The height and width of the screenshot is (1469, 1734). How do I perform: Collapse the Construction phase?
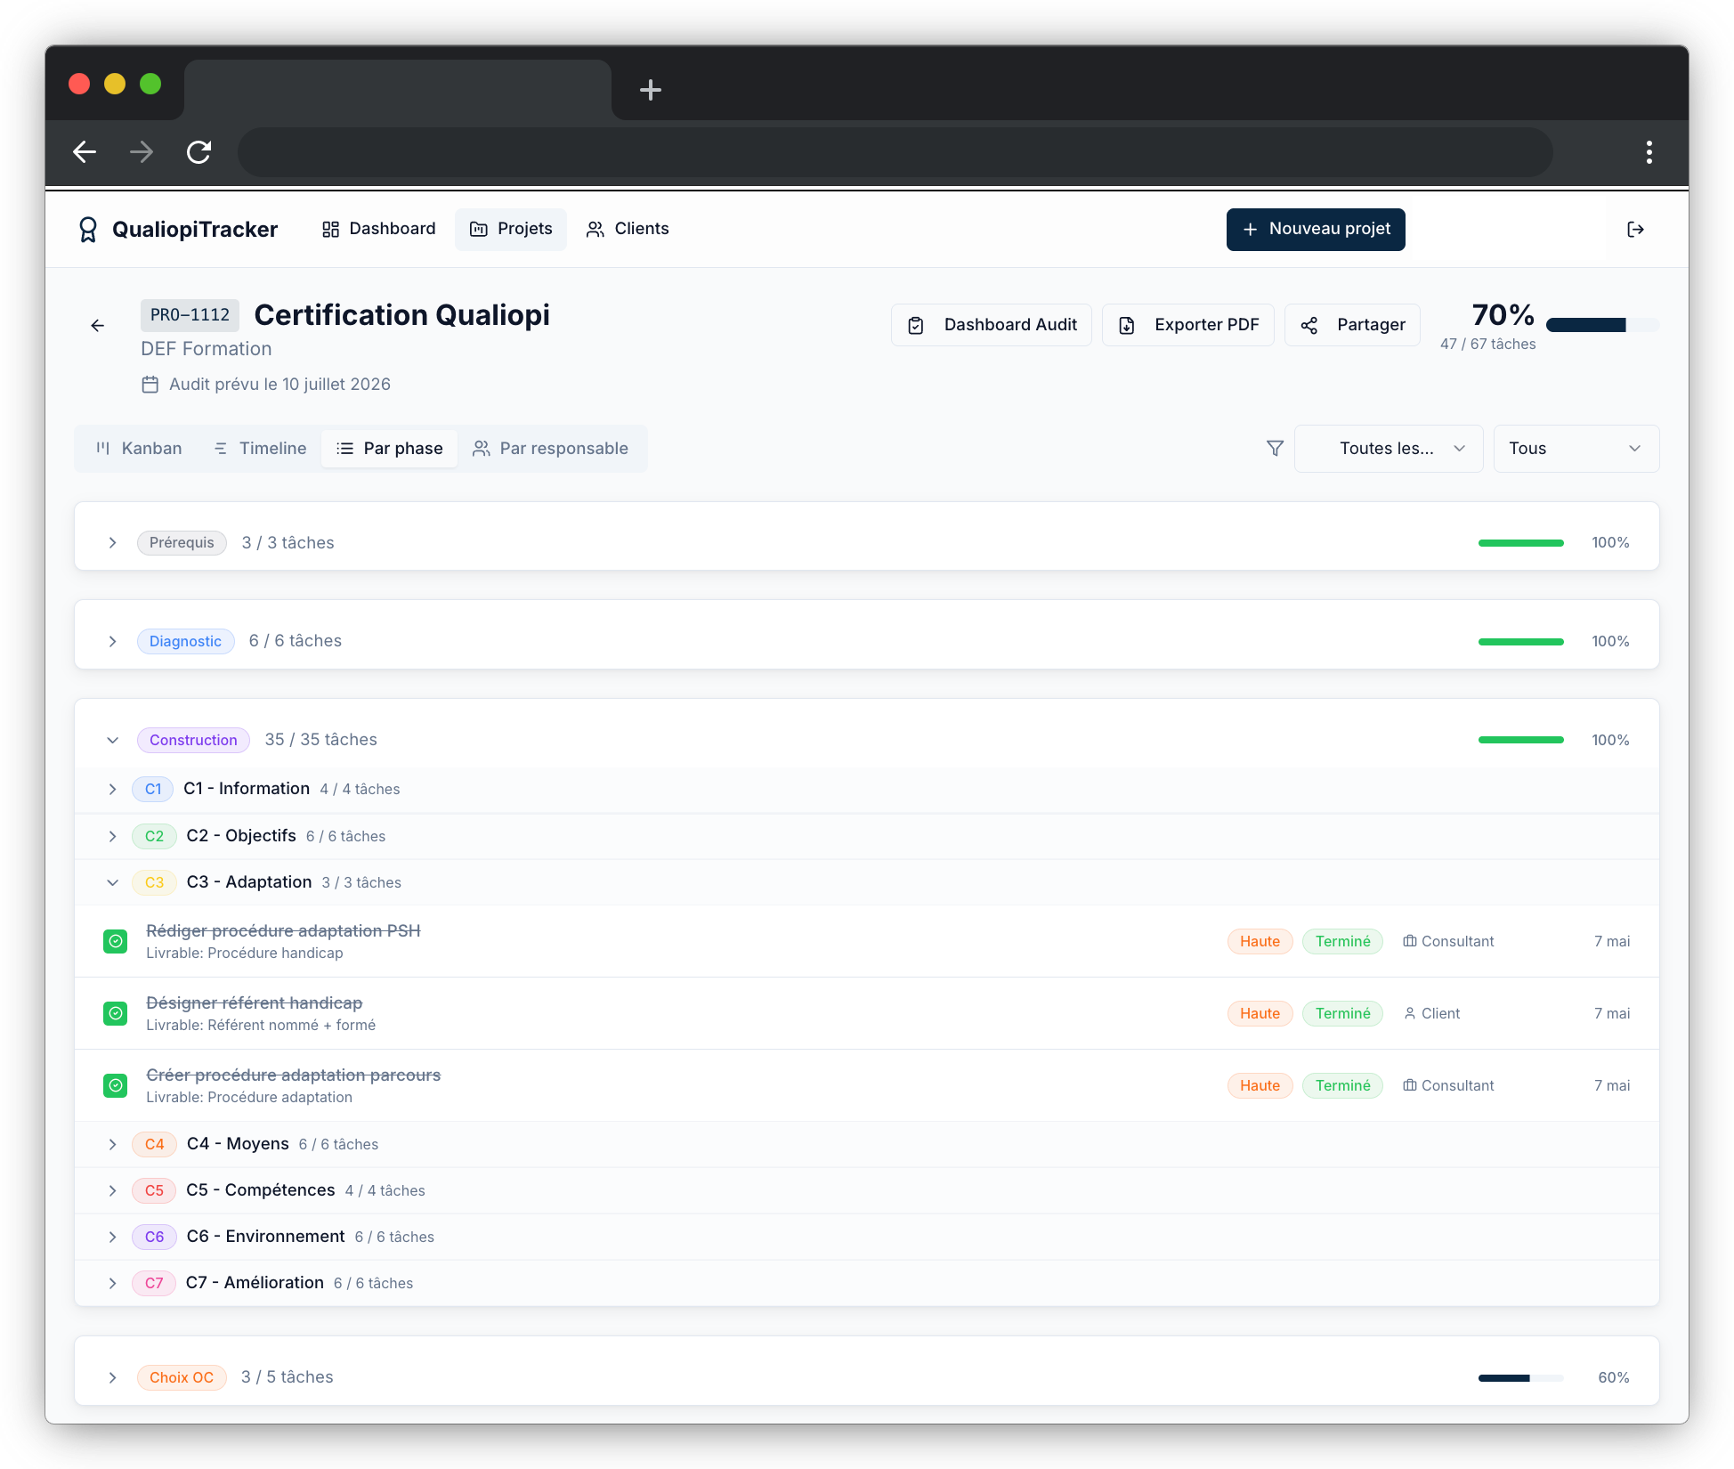(112, 740)
